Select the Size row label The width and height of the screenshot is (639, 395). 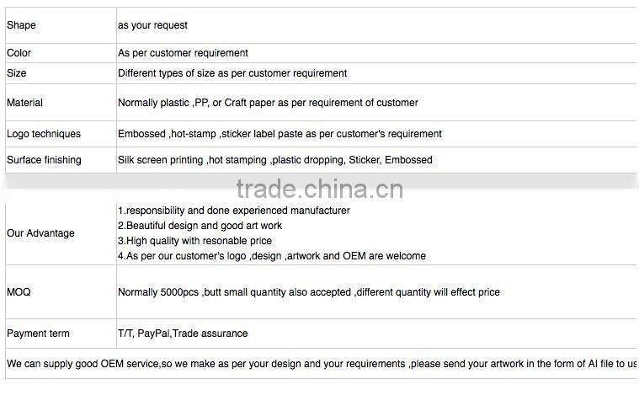(x=16, y=73)
